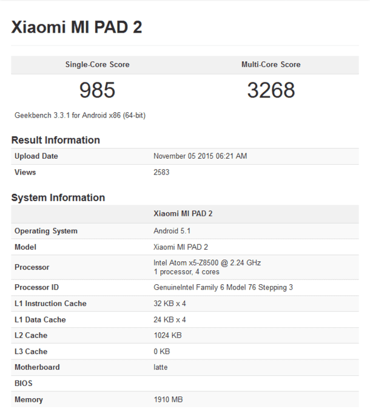Click the 'Memory' row label

coord(29,399)
